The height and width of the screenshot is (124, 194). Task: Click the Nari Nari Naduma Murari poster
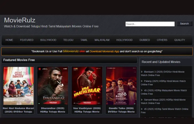pos(19,86)
